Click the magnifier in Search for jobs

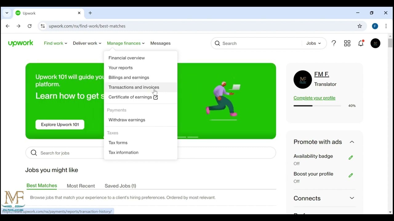pyautogui.click(x=34, y=153)
